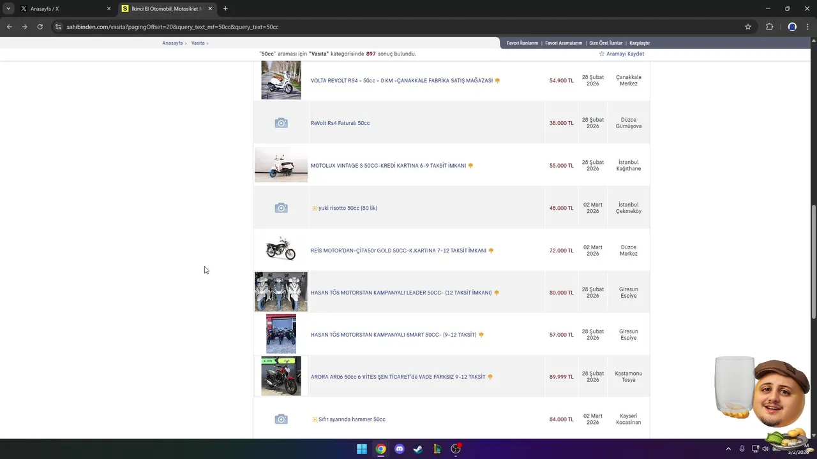Reload the page with refresh icon
The height and width of the screenshot is (459, 817).
(40, 27)
